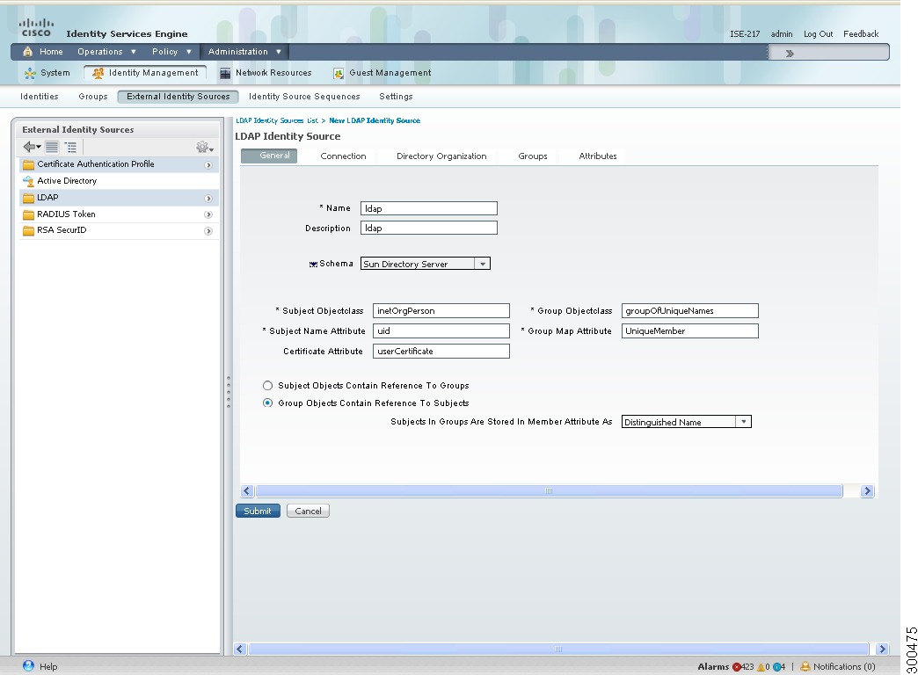918x675 pixels.
Task: Switch to tree view icon in sidebar toolbar
Action: tap(70, 147)
